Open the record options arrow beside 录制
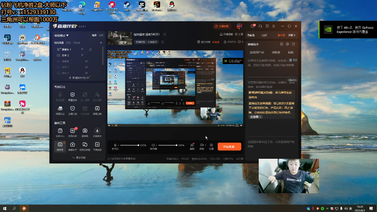Image resolution: width=377 pixels, height=212 pixels. pyautogui.click(x=205, y=145)
